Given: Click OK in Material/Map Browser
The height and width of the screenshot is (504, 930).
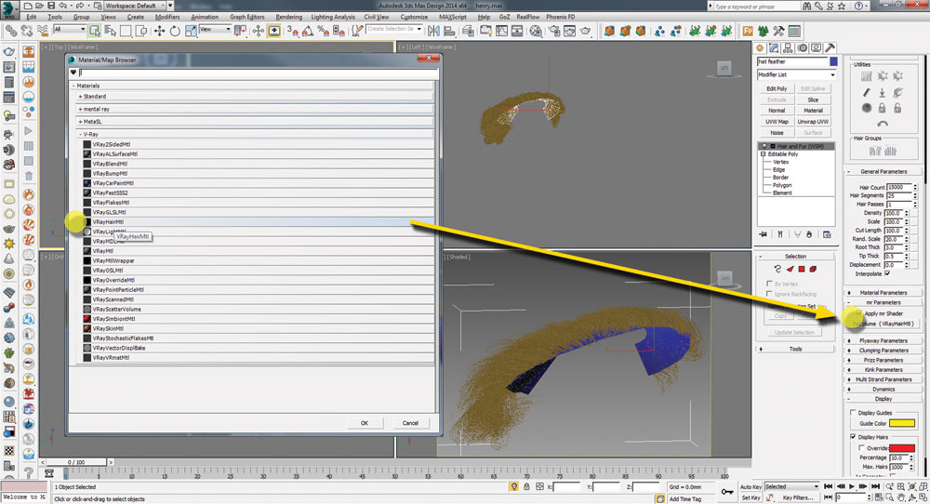Looking at the screenshot, I should tap(365, 423).
